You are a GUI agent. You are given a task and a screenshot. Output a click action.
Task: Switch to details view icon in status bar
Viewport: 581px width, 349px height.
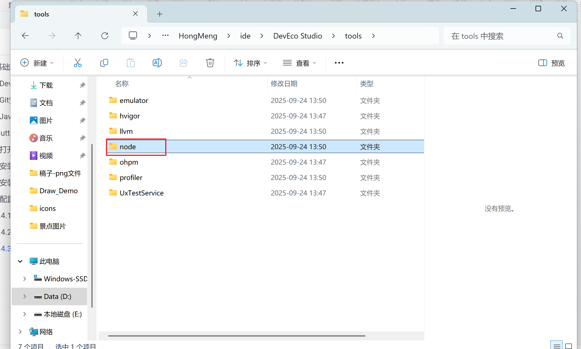point(557,346)
